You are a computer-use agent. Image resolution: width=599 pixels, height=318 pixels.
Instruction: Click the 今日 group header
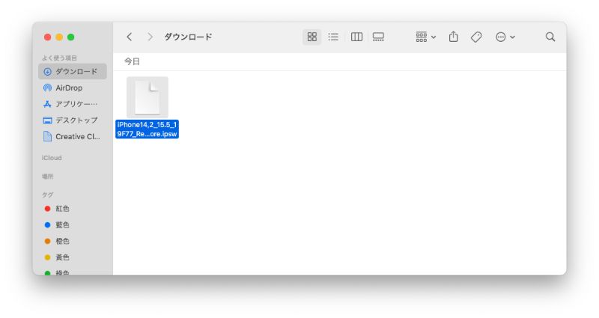pos(133,61)
